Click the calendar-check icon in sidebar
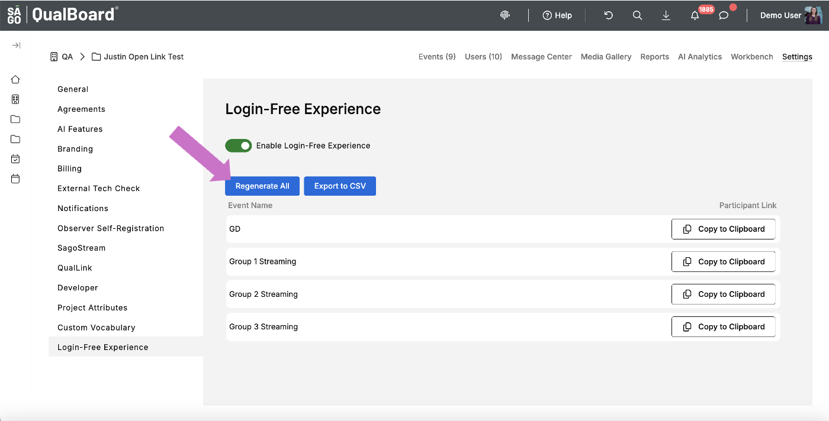The height and width of the screenshot is (421, 829). click(x=15, y=159)
